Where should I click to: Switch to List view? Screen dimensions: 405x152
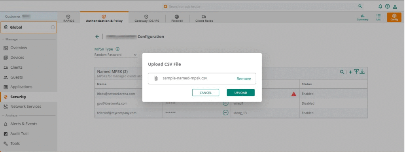point(379,17)
